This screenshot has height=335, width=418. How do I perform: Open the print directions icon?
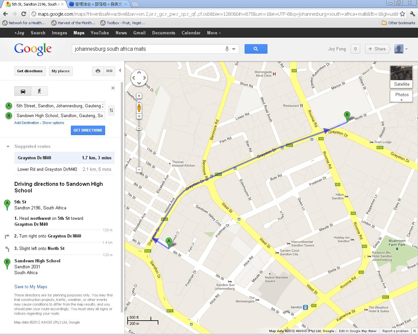coord(98,71)
